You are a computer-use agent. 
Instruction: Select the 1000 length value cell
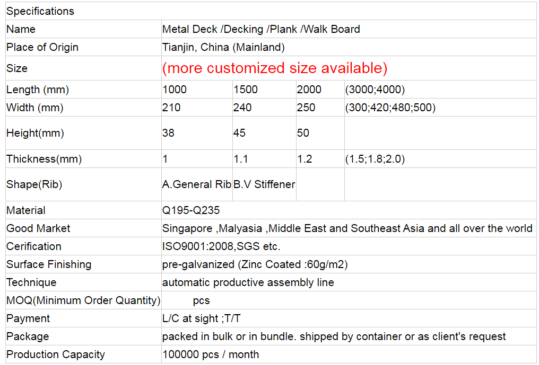click(175, 90)
